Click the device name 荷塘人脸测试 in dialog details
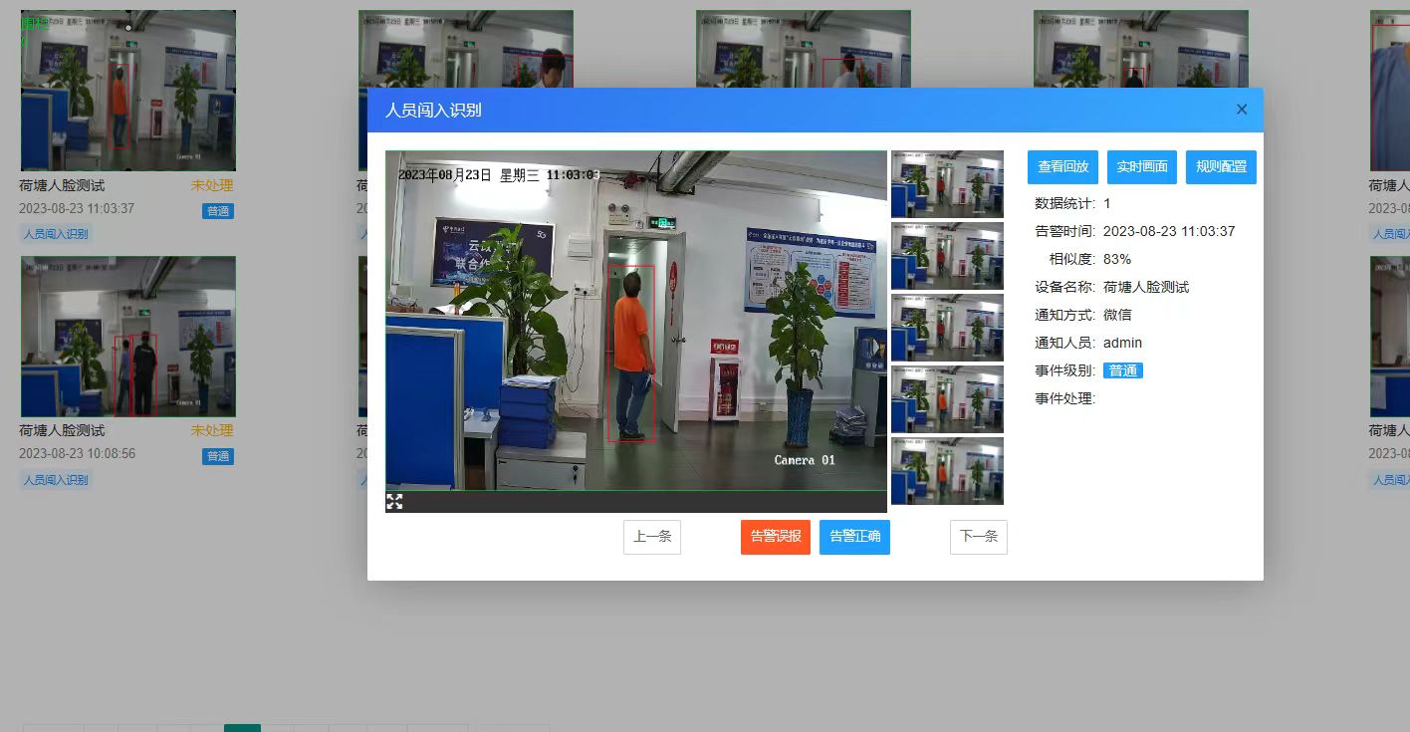 click(1146, 287)
